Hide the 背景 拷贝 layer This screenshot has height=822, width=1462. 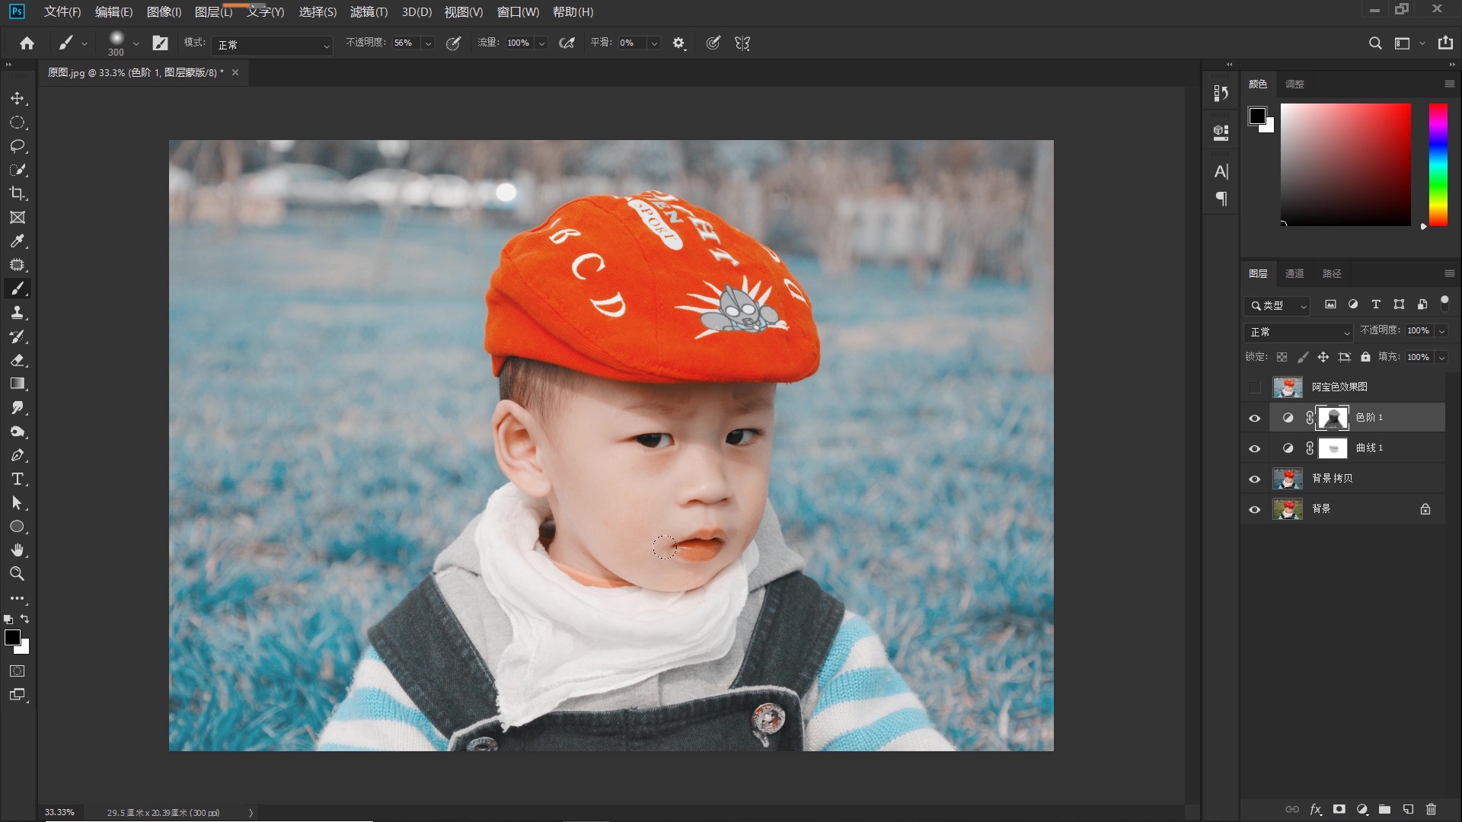pos(1254,479)
